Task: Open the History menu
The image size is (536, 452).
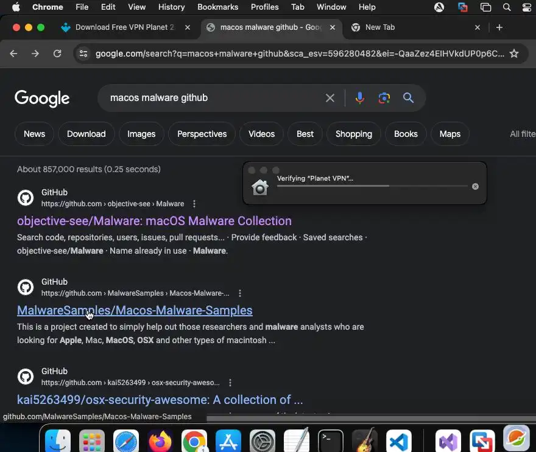Action: (171, 7)
